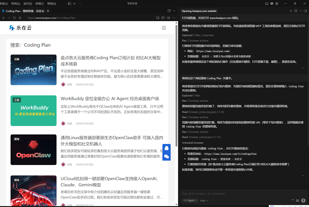Click the Coding Plan article thumbnail
This screenshot has width=309, height=207.
[34, 70]
